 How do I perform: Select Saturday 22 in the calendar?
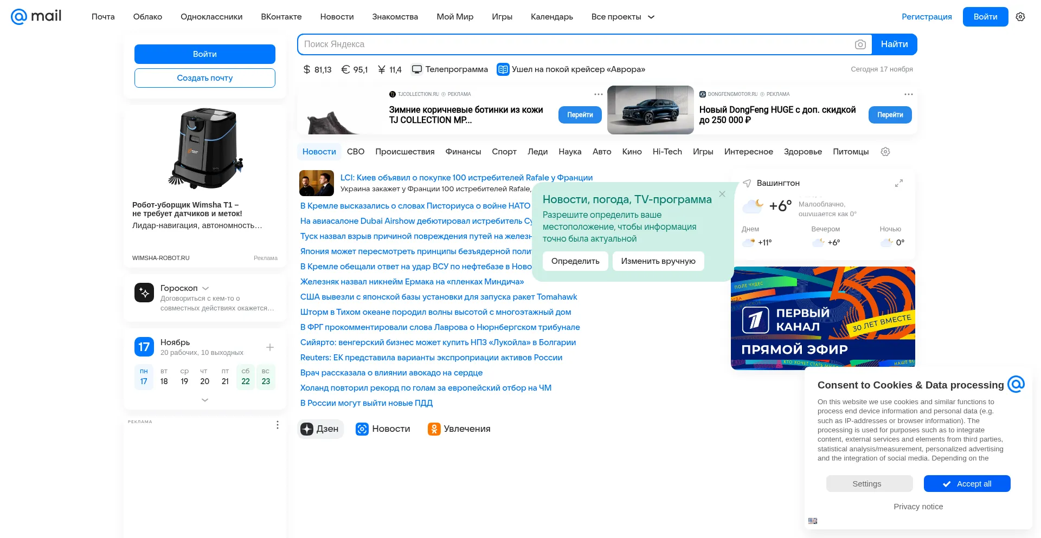pyautogui.click(x=246, y=377)
